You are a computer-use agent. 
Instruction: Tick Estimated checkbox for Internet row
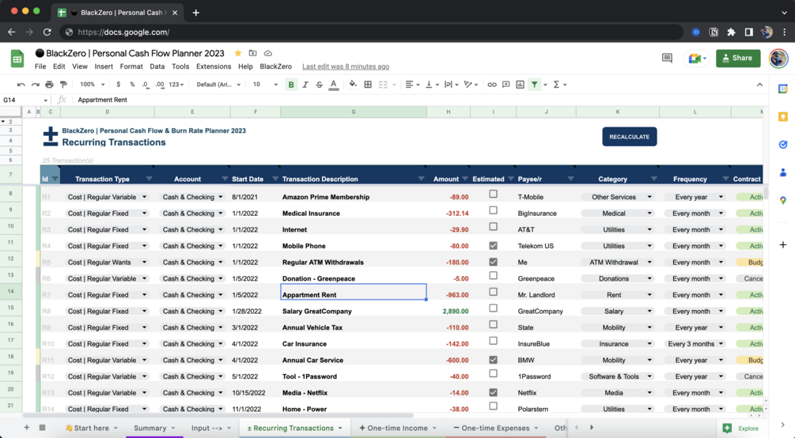click(493, 227)
